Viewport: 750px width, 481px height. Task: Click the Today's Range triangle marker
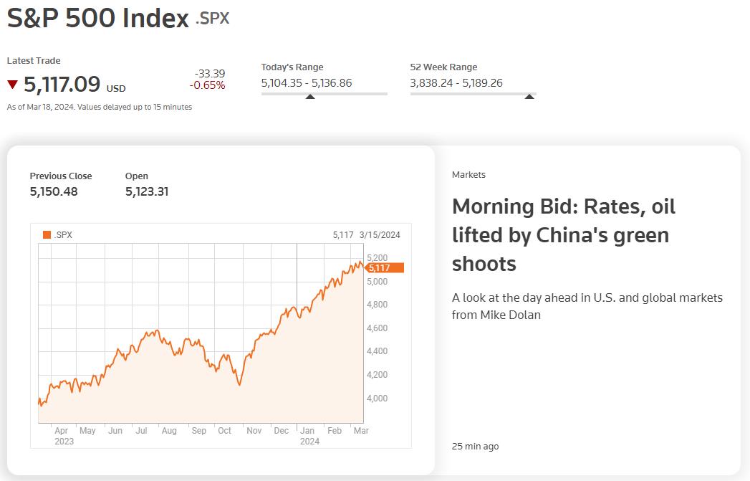tap(310, 96)
